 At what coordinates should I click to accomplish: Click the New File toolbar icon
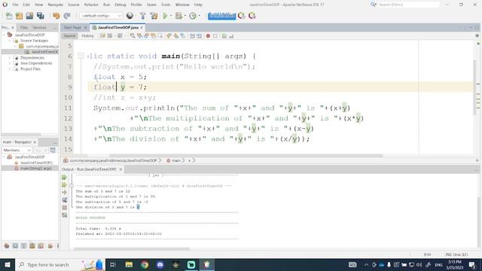click(8, 16)
